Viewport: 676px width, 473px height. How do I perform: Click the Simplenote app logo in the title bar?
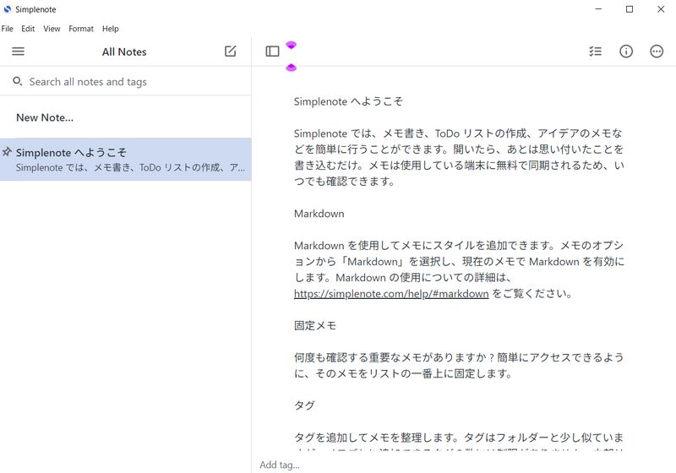(x=8, y=9)
